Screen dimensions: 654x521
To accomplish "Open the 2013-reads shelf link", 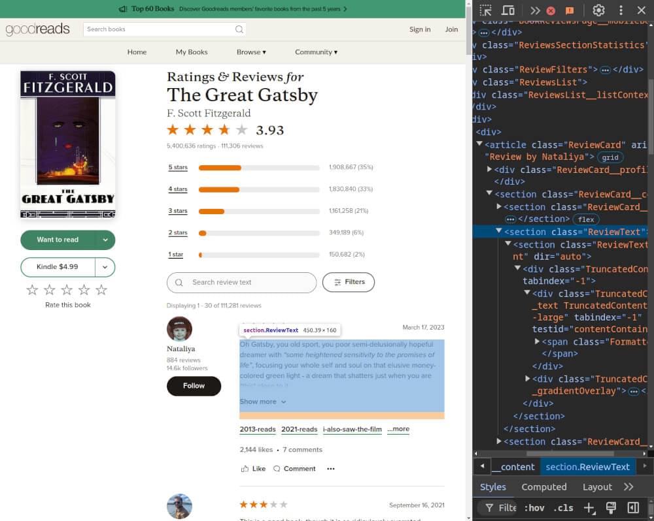I will click(257, 429).
